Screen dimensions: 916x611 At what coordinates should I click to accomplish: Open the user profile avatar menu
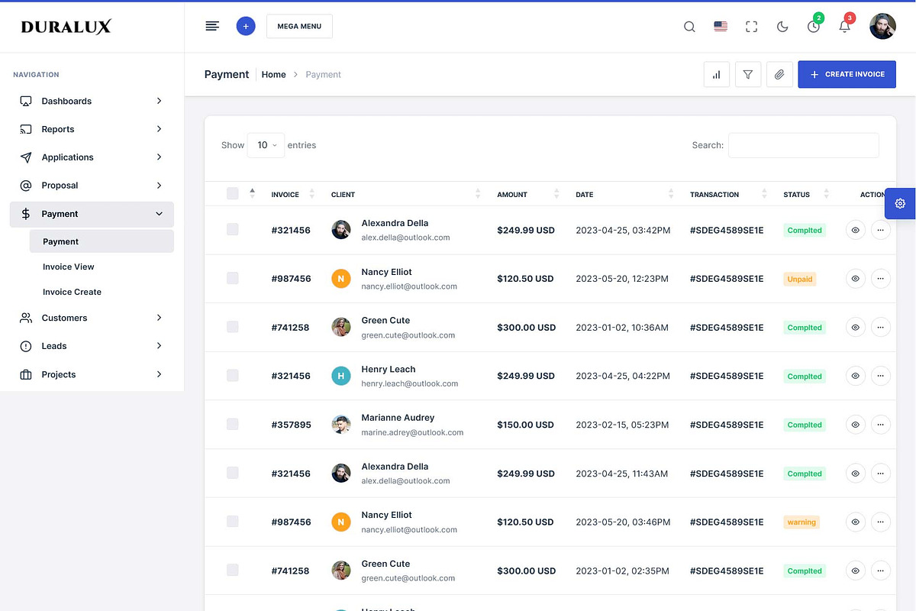pyautogui.click(x=882, y=26)
